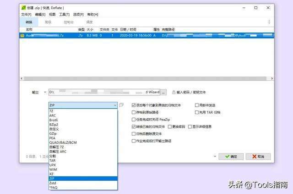Click the small icon right of ZIP combo box
293x194 pixels.
(121, 105)
